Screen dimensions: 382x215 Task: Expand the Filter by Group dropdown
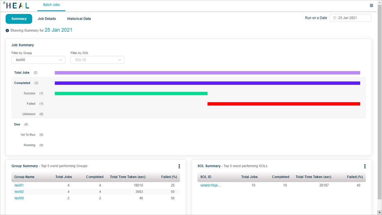(38, 60)
